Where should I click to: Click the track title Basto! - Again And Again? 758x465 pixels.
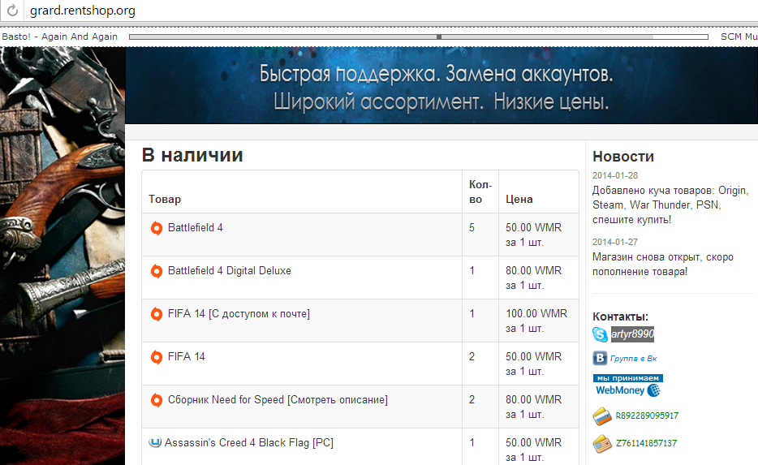pyautogui.click(x=60, y=37)
